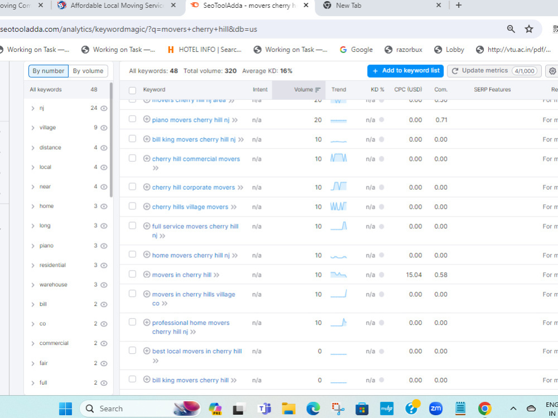This screenshot has height=418, width=558.
Task: Select checkbox for home movers cherry hill nj
Action: [132, 254]
